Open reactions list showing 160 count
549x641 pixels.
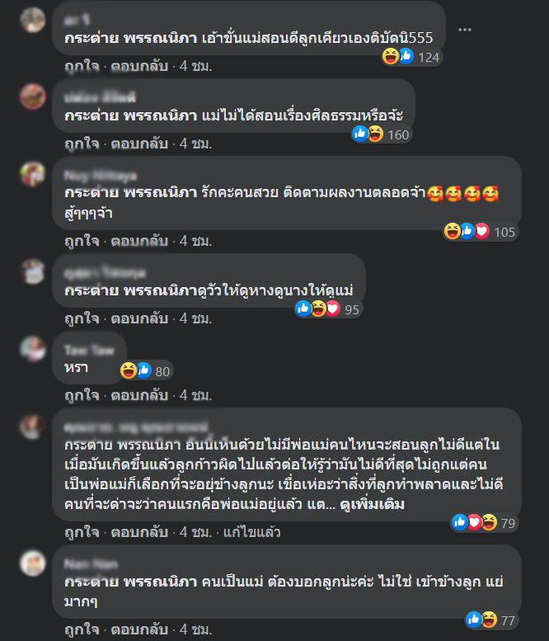[x=382, y=134]
